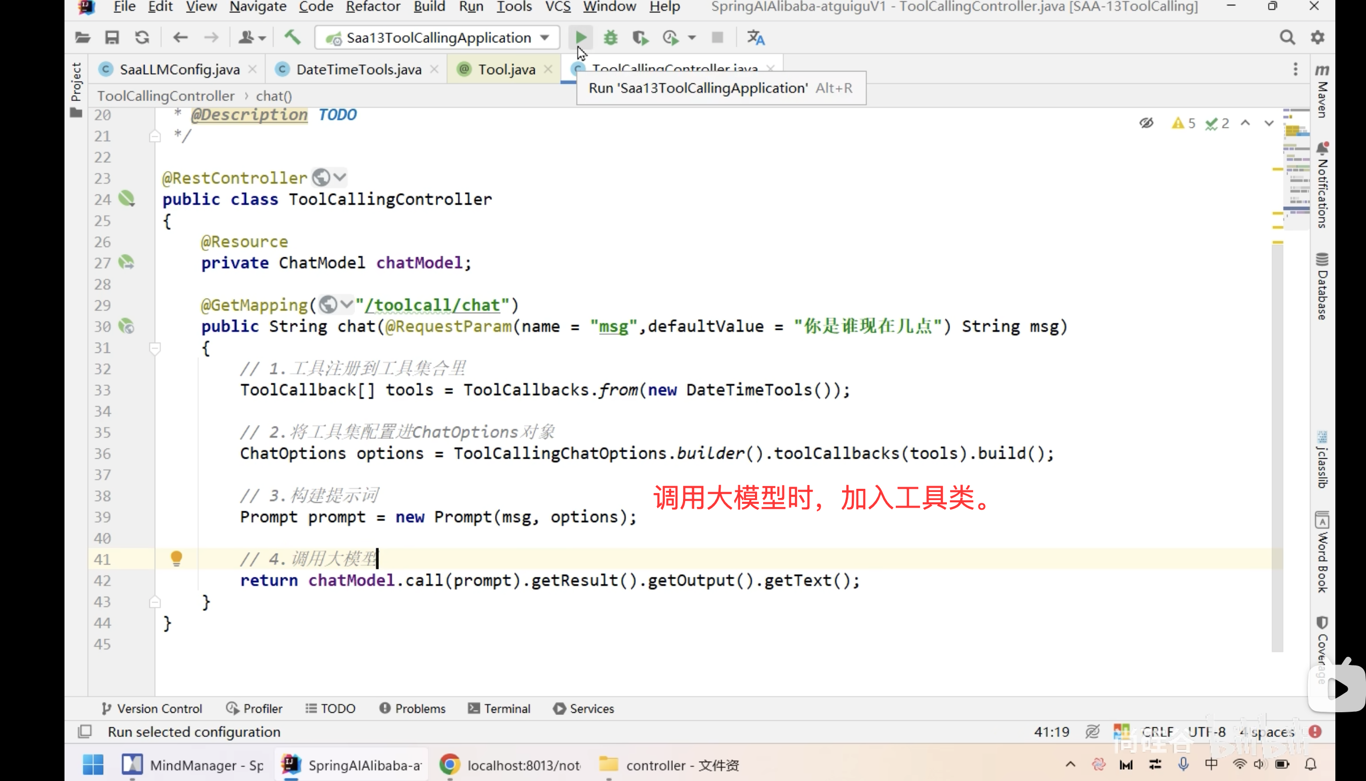Switch to the DateTimeTools.java tab

[x=358, y=69]
